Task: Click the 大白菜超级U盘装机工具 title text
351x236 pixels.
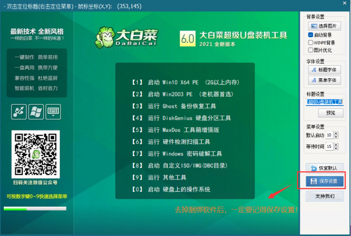Action: pyautogui.click(x=243, y=35)
